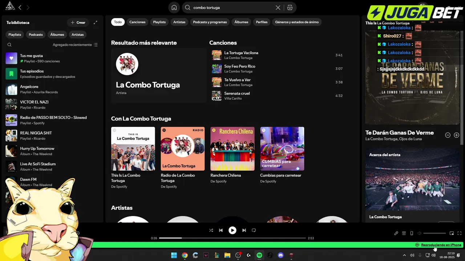This screenshot has height=261, width=465.
Task: Click the Crear button
Action: [x=78, y=22]
